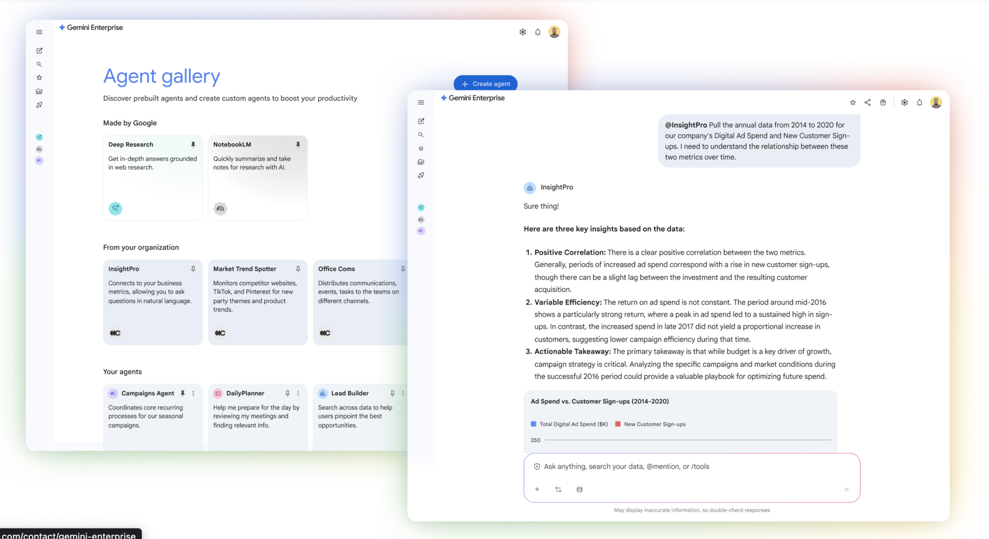Click search icon in chat window sidebar

coord(421,134)
